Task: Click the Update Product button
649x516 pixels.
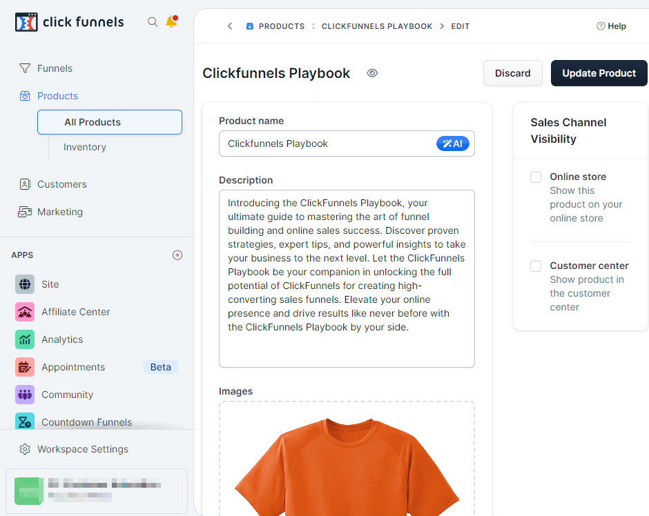Action: pos(599,73)
